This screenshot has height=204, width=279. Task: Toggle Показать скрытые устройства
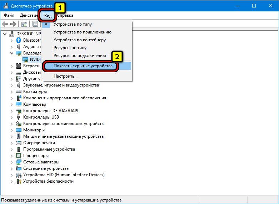click(x=83, y=66)
